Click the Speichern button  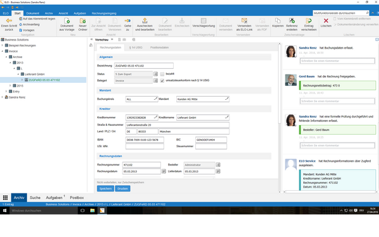(105, 188)
